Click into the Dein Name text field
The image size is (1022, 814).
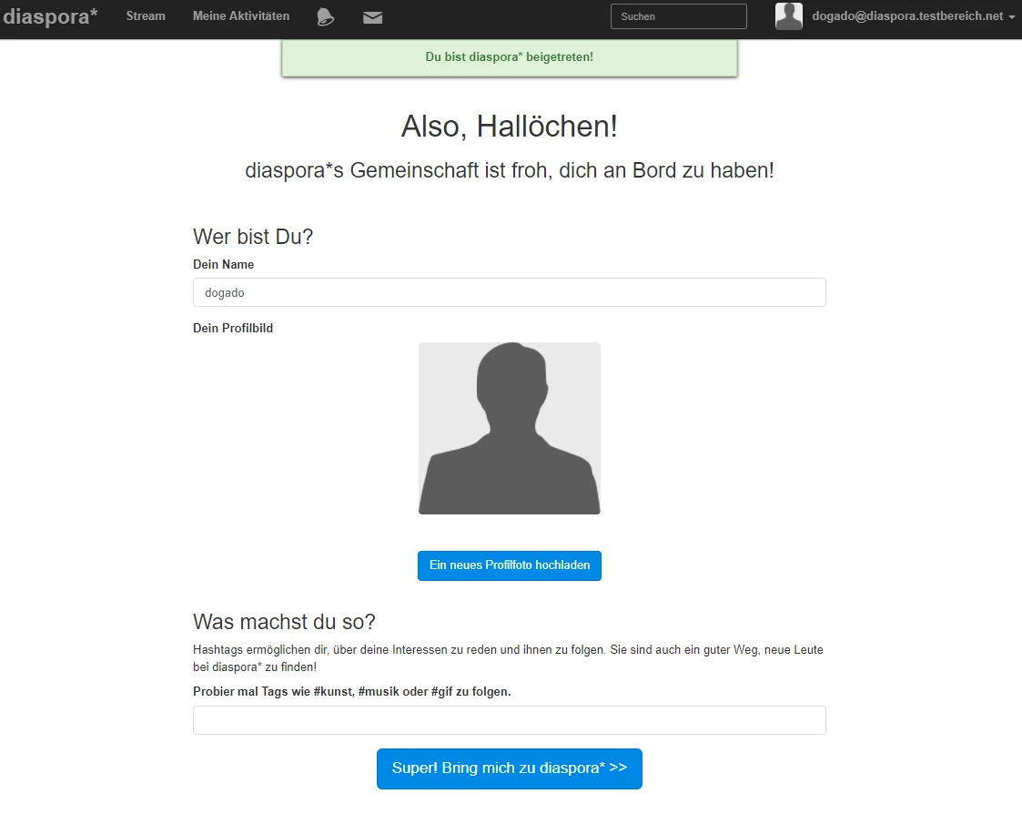(x=509, y=293)
